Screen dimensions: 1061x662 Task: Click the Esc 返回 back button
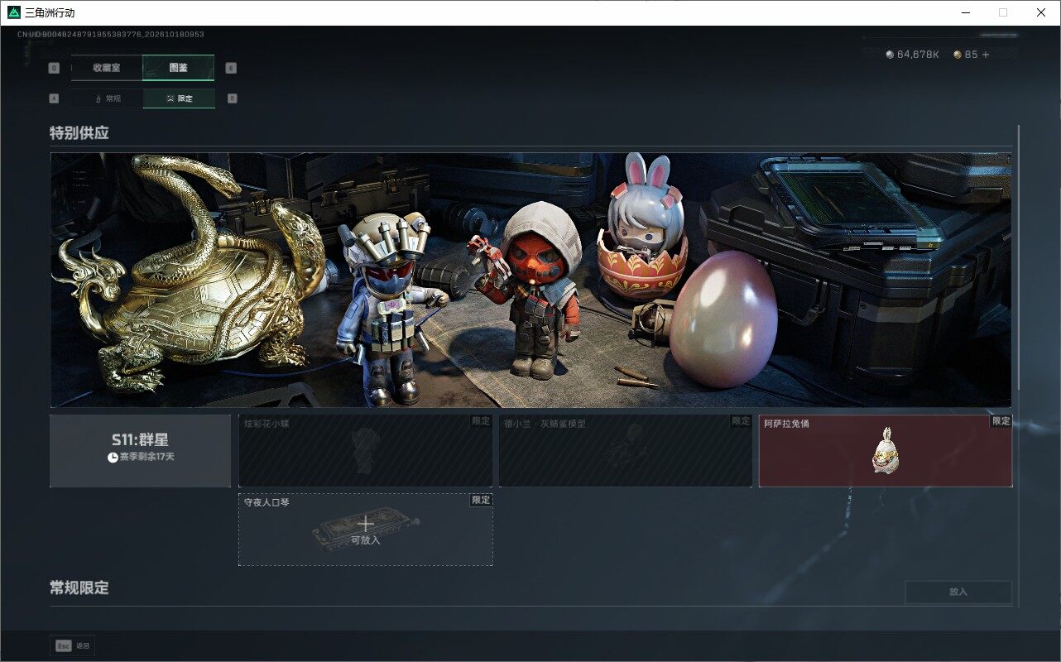(x=73, y=645)
